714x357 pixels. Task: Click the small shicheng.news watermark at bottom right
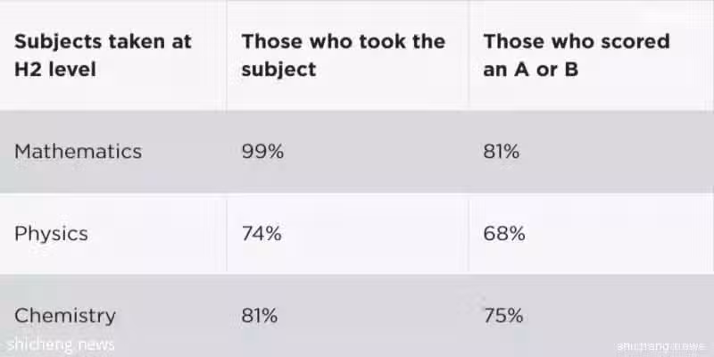(x=661, y=346)
